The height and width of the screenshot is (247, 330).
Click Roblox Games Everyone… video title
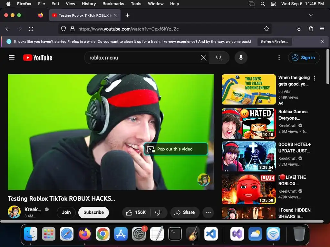tap(293, 115)
